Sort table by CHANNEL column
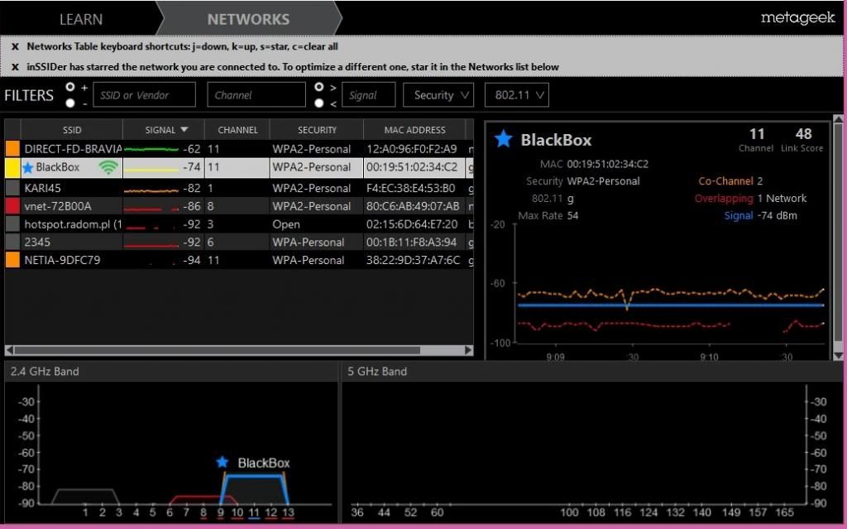 click(237, 130)
